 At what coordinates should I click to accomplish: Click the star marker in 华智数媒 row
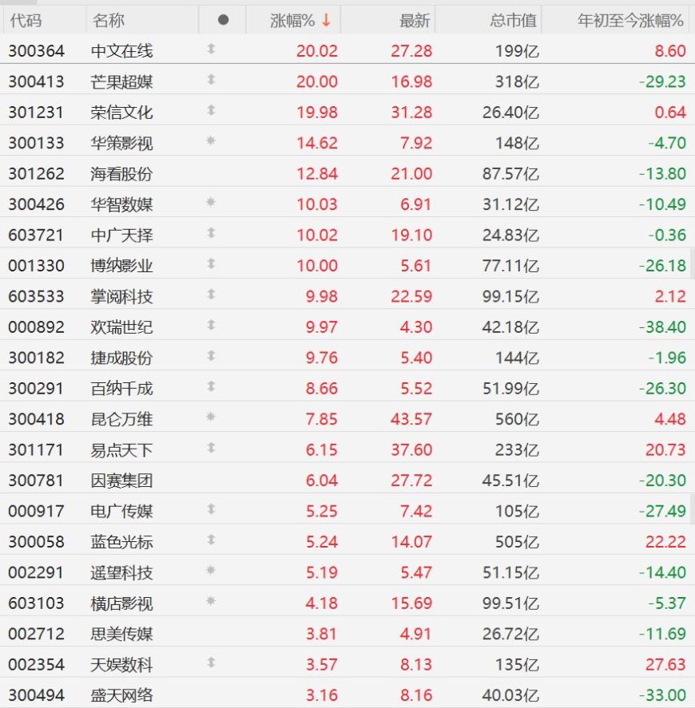click(211, 202)
